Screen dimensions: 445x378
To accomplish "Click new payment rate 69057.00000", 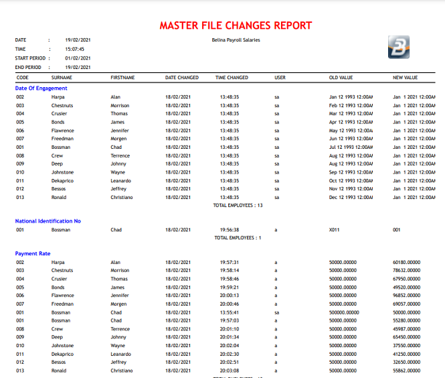I will (406, 304).
